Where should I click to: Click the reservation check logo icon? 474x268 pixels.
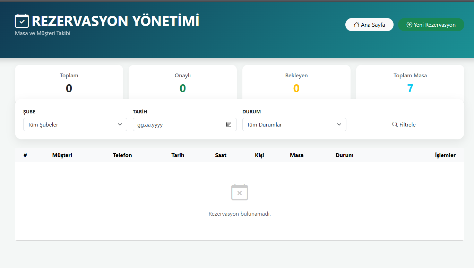[x=21, y=21]
